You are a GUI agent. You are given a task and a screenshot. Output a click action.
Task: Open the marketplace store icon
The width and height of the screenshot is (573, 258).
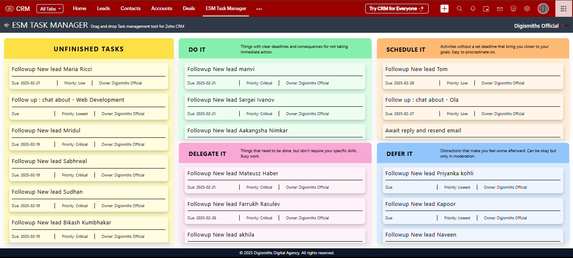(x=513, y=8)
